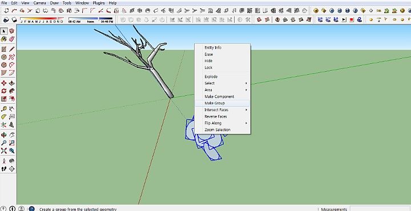Select the Pan hand tool
The height and width of the screenshot is (211, 411).
(x=12, y=135)
